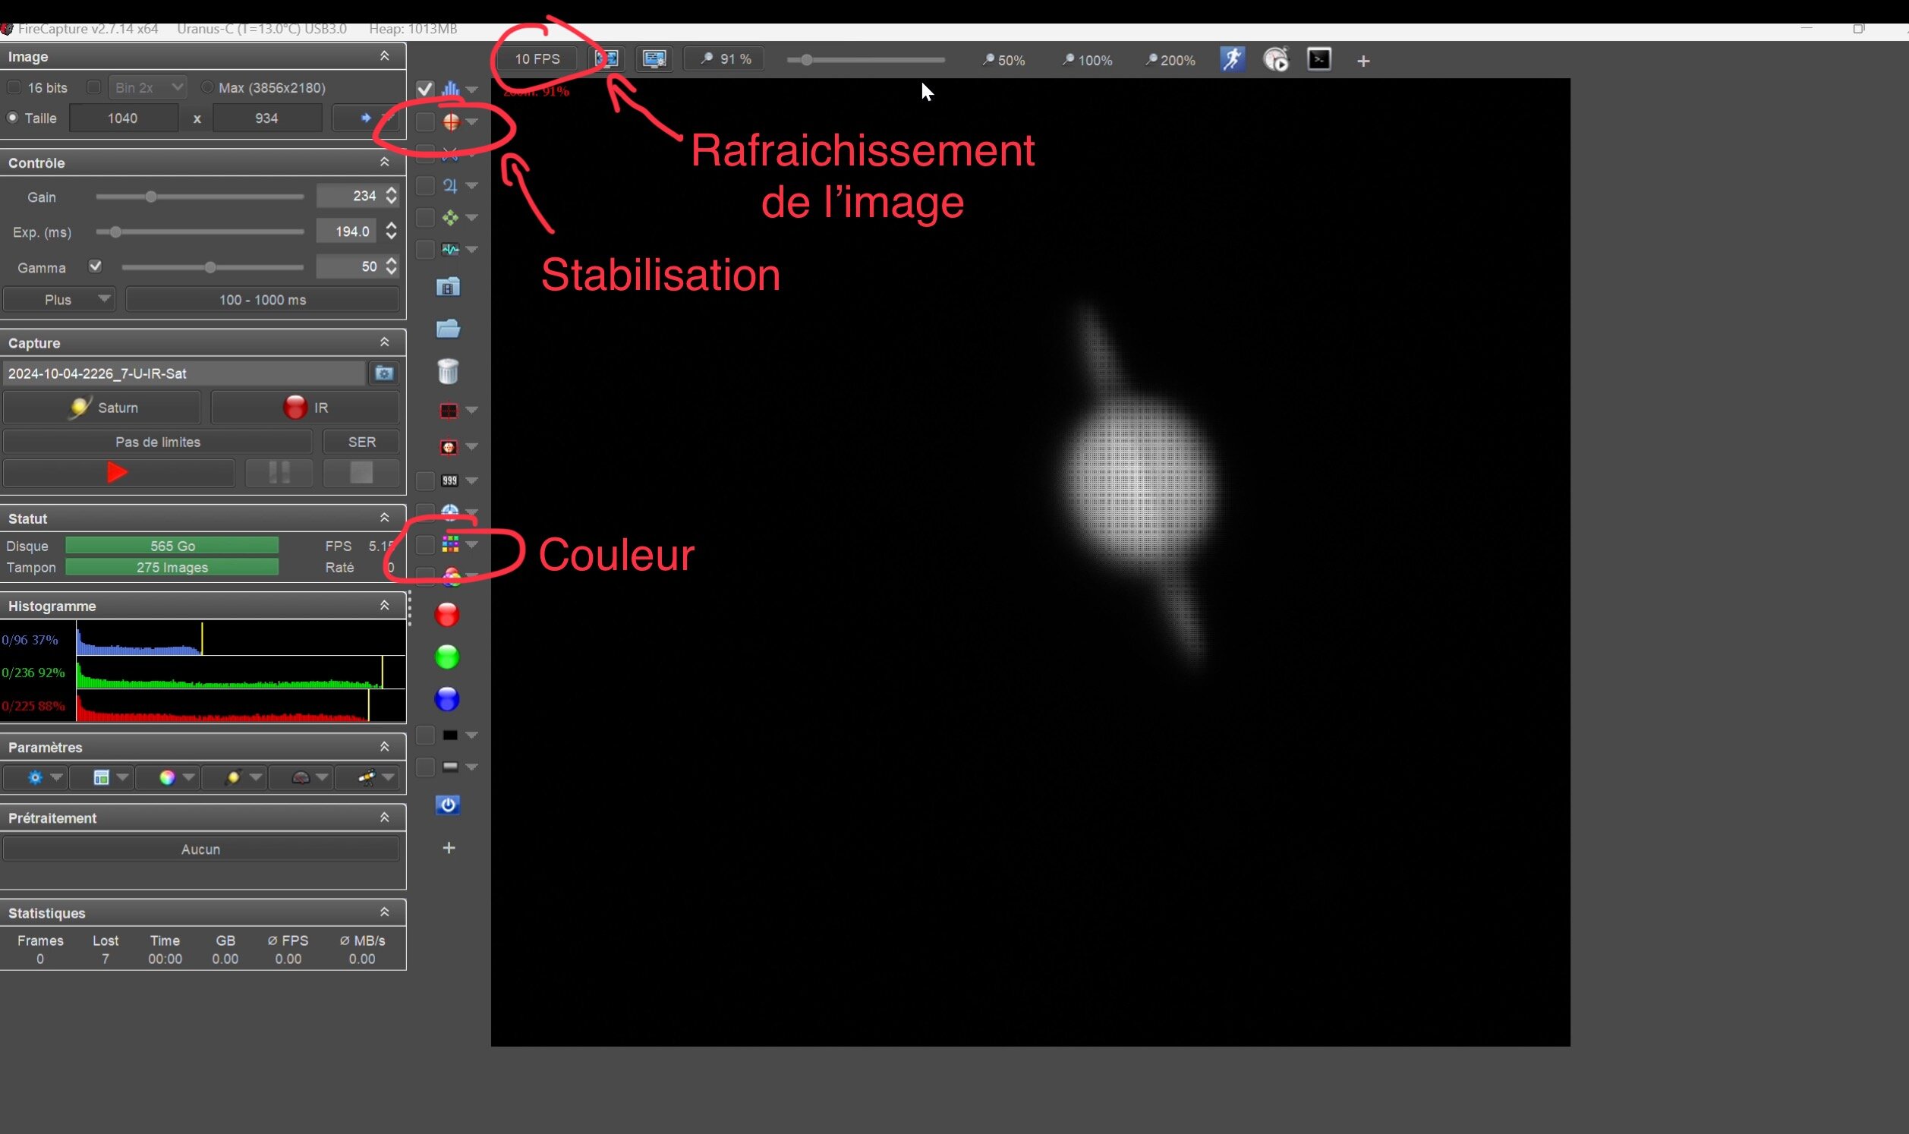
Task: Set zoom to 200%
Action: [x=1170, y=61]
